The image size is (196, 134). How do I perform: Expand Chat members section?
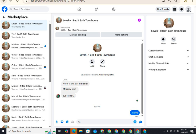tap(168, 57)
